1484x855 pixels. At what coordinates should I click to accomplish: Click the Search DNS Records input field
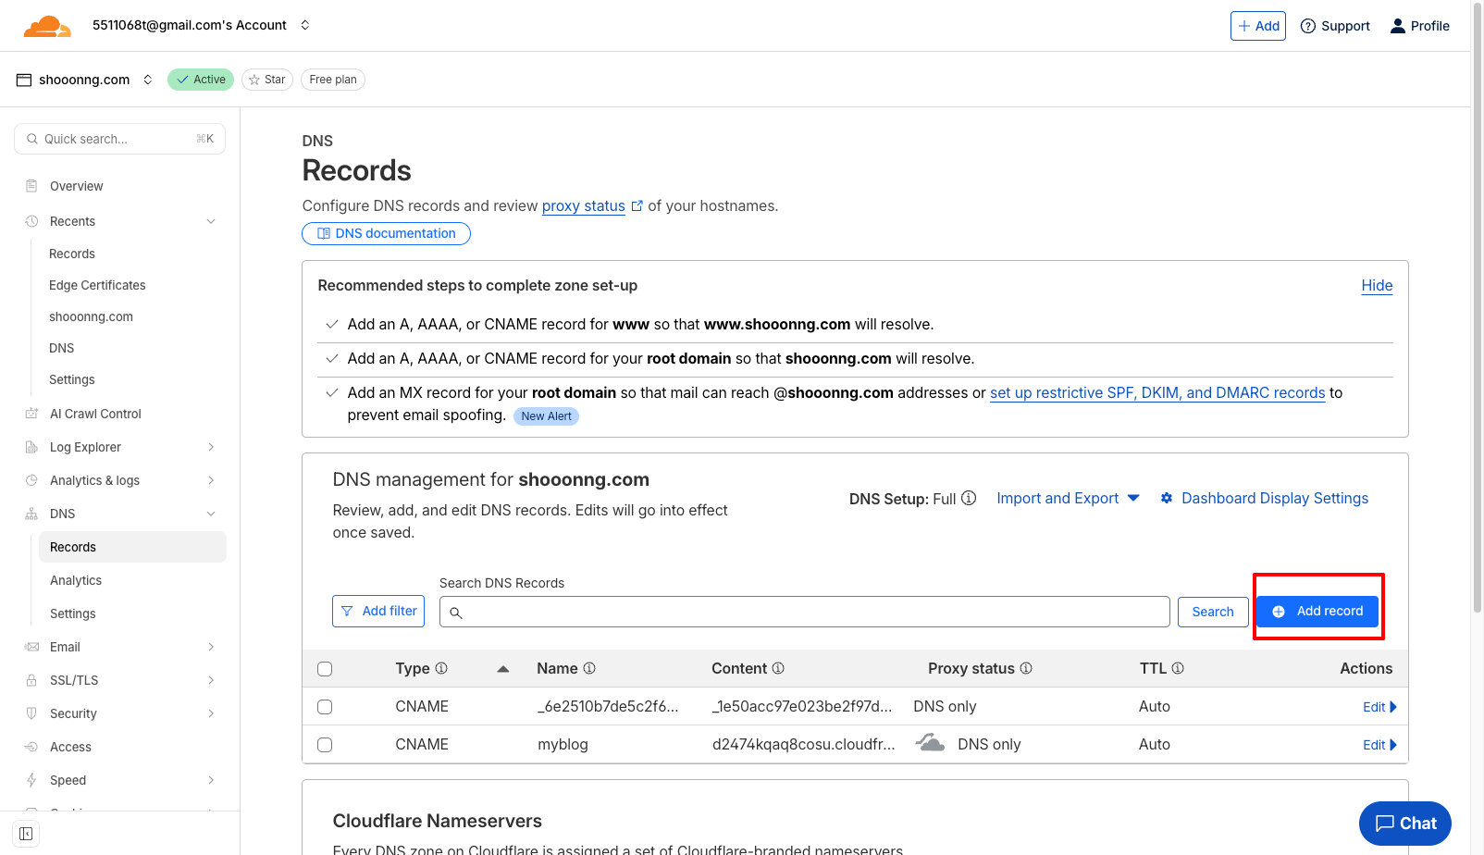pyautogui.click(x=805, y=612)
